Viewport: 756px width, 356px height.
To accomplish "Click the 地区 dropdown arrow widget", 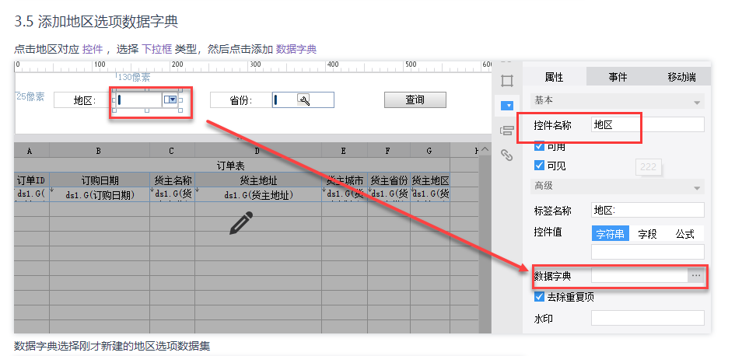I will (x=170, y=99).
